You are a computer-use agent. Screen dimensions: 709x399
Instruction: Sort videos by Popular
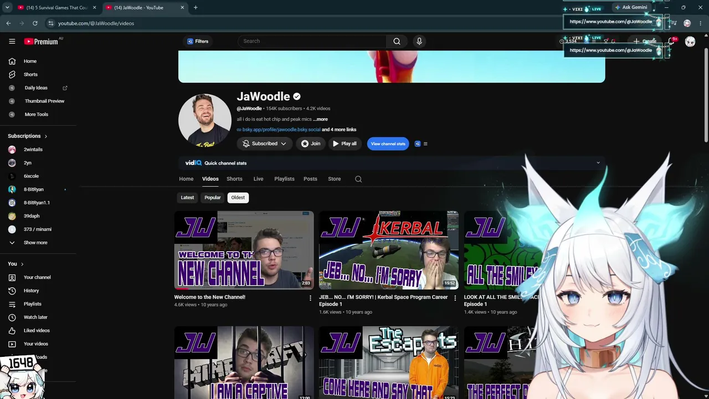(x=213, y=197)
